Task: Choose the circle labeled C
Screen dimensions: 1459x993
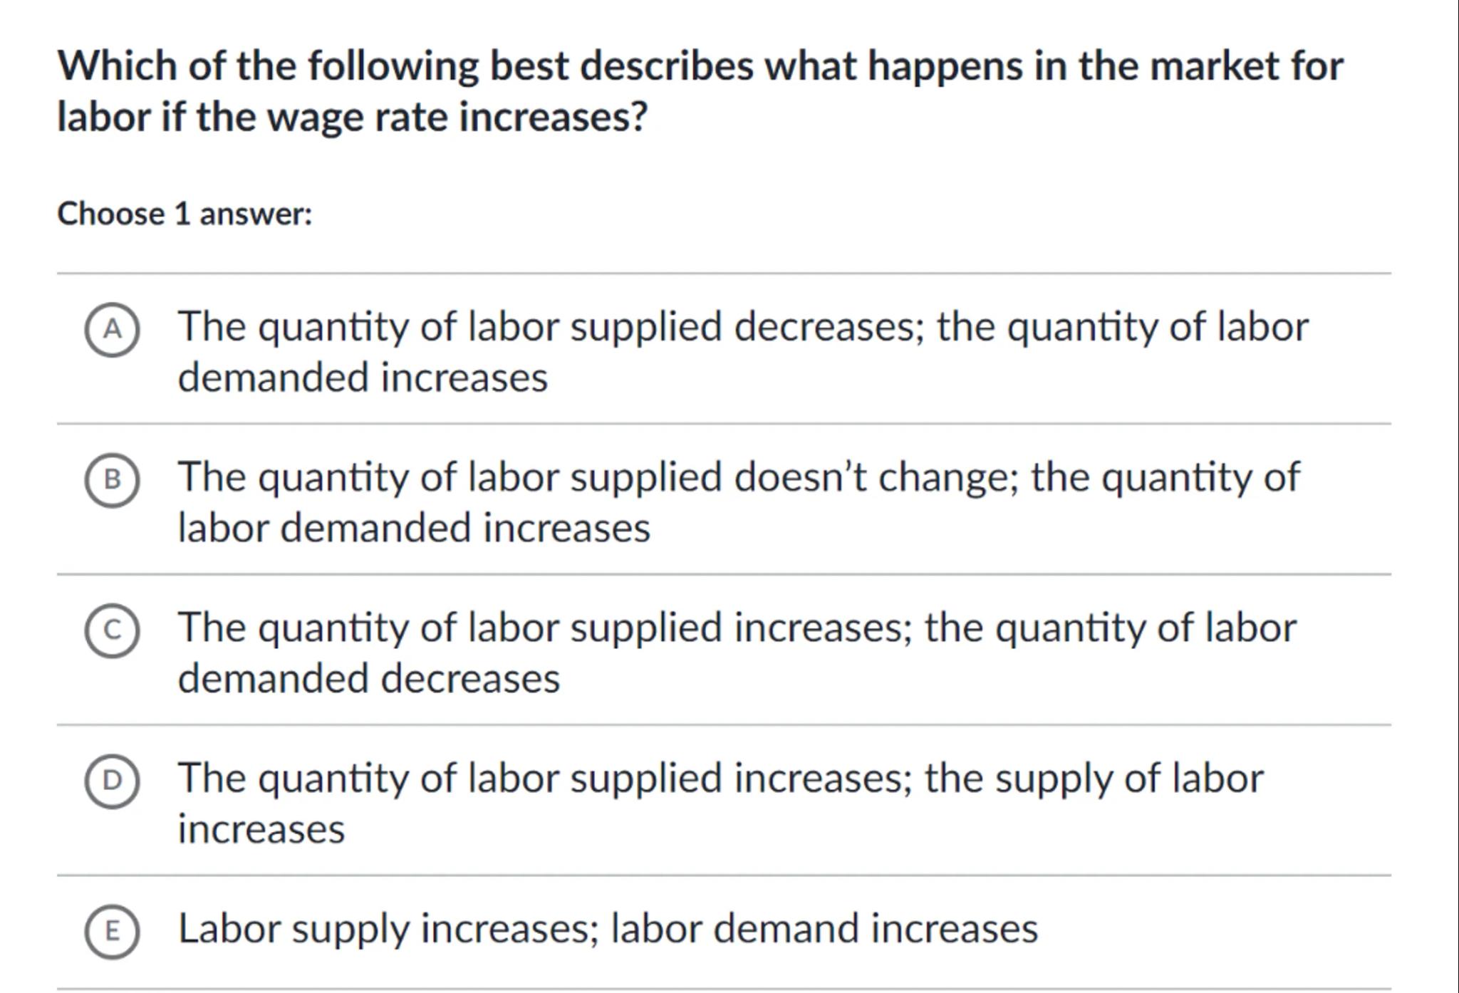Action: (112, 630)
